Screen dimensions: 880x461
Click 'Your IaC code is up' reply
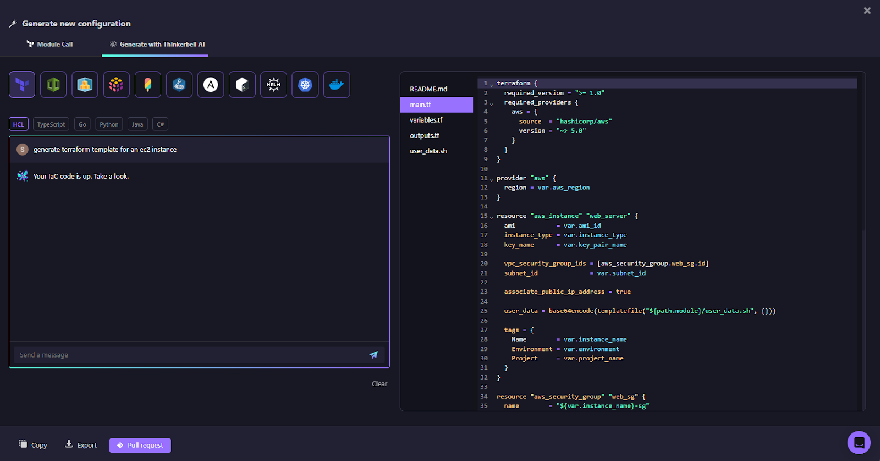click(81, 177)
